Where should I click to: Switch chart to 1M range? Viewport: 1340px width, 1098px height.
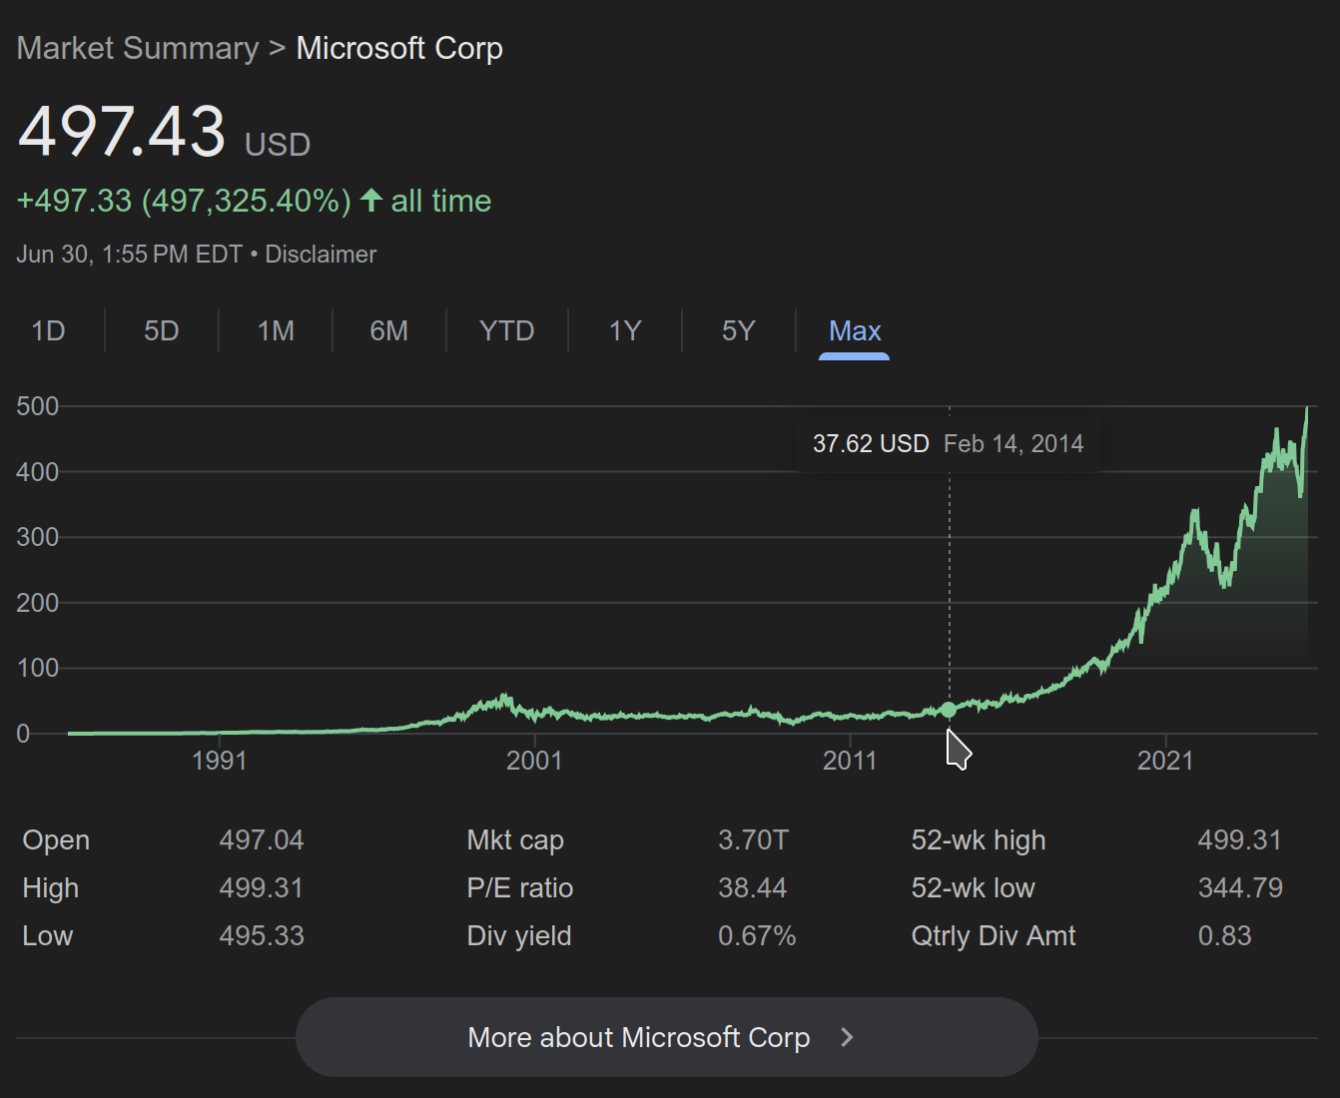276,330
